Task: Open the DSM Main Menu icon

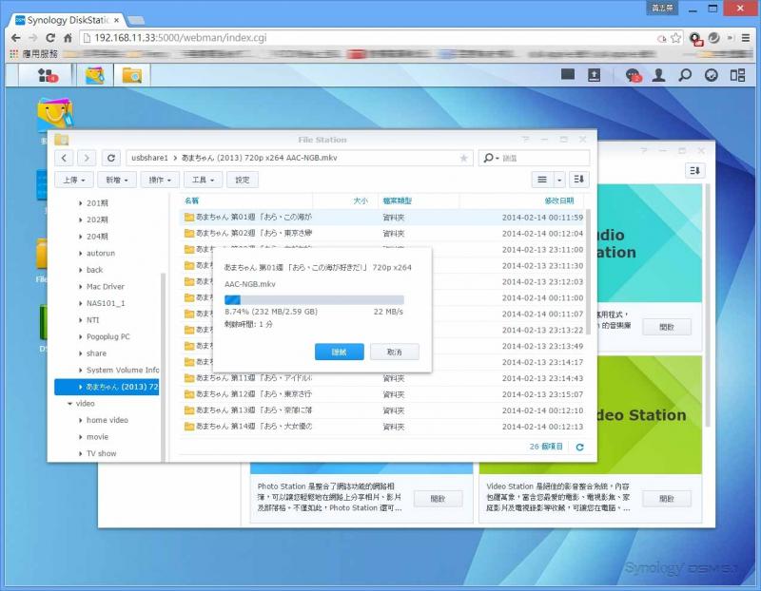Action: [x=47, y=75]
